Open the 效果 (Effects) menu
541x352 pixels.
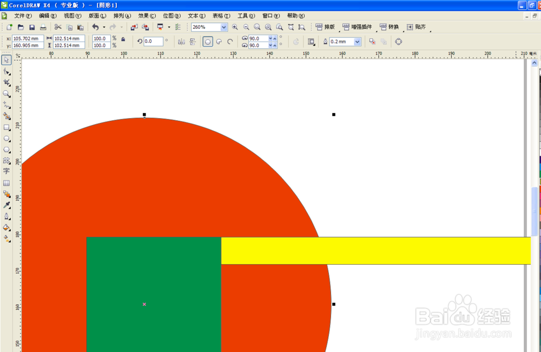(x=147, y=16)
